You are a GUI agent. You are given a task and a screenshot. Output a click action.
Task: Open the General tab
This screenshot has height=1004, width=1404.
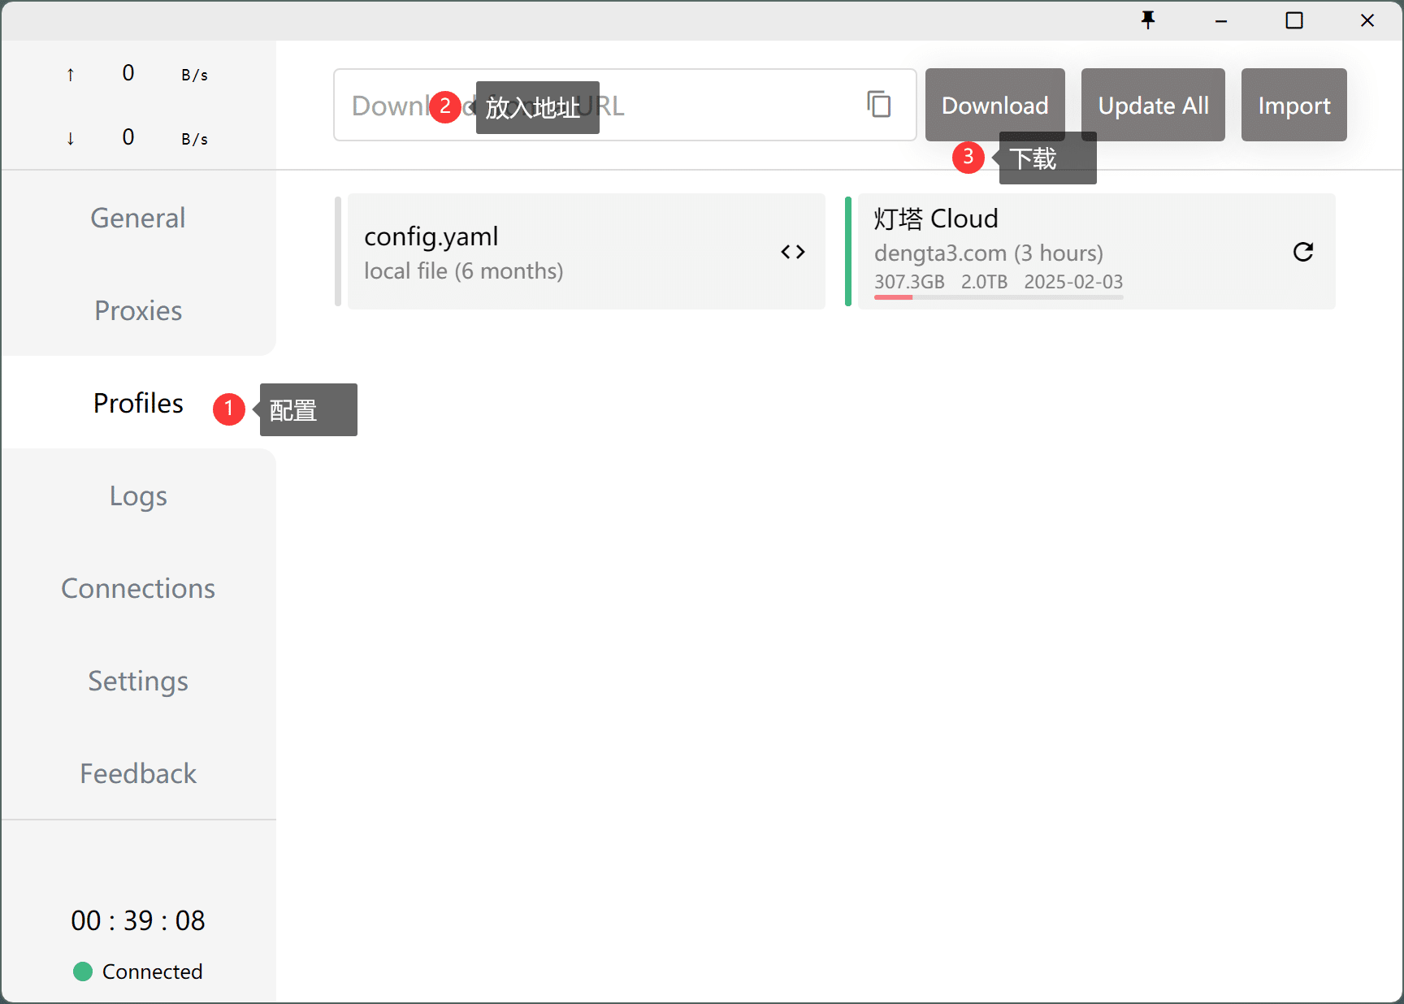coord(138,218)
